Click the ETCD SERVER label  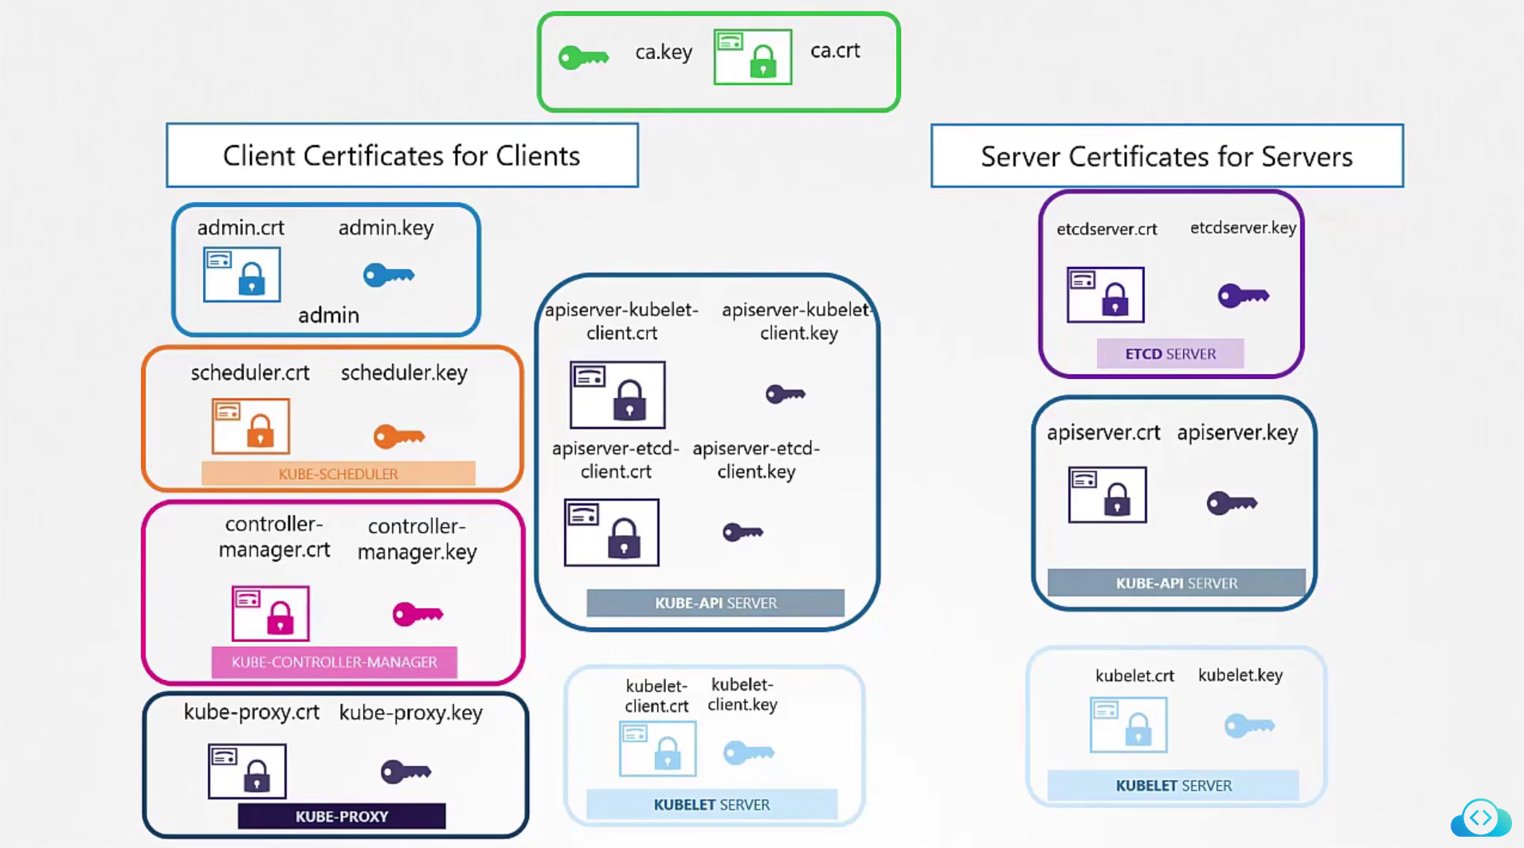tap(1170, 354)
